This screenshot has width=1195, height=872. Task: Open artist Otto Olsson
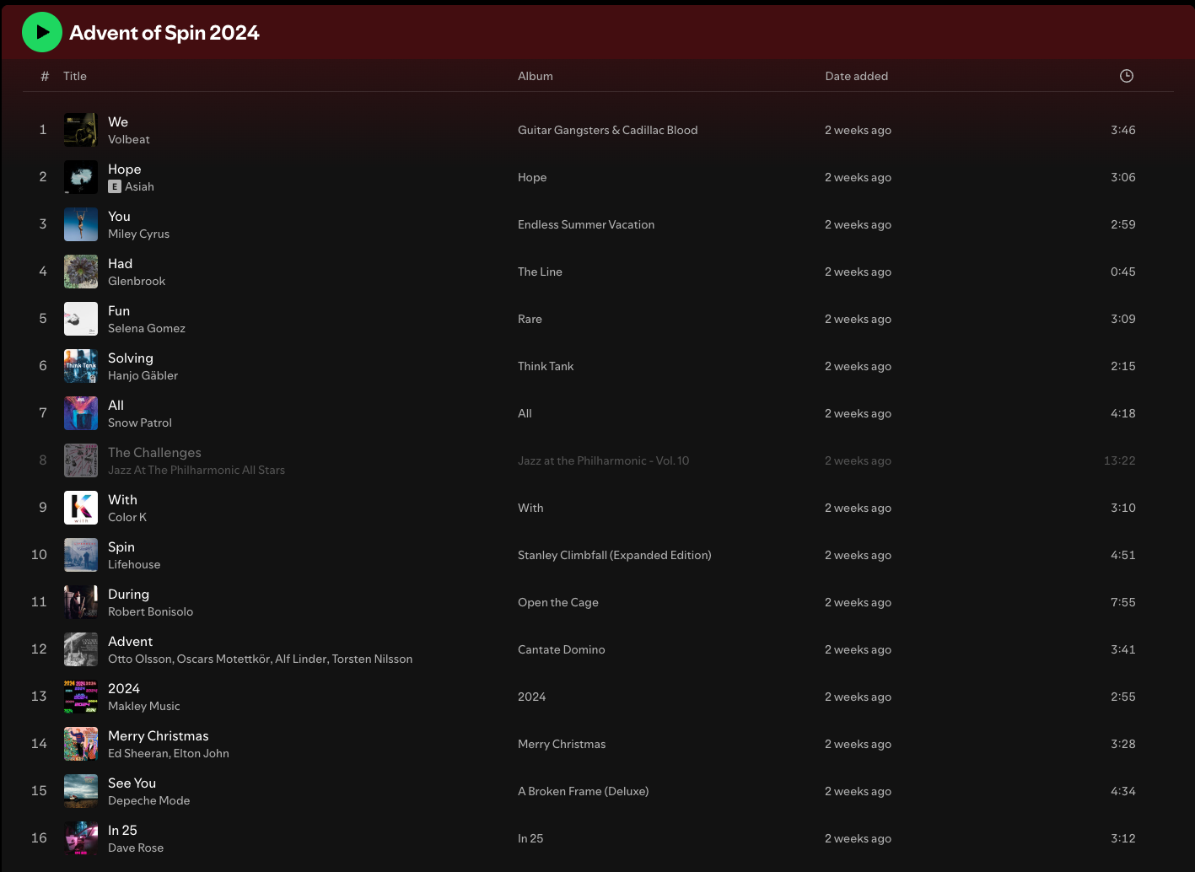[139, 659]
